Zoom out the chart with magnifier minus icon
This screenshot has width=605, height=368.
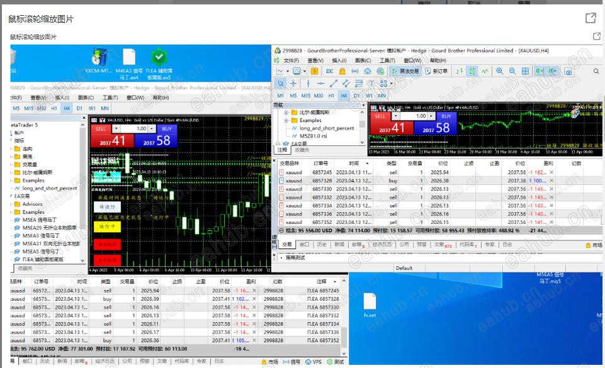coord(512,71)
